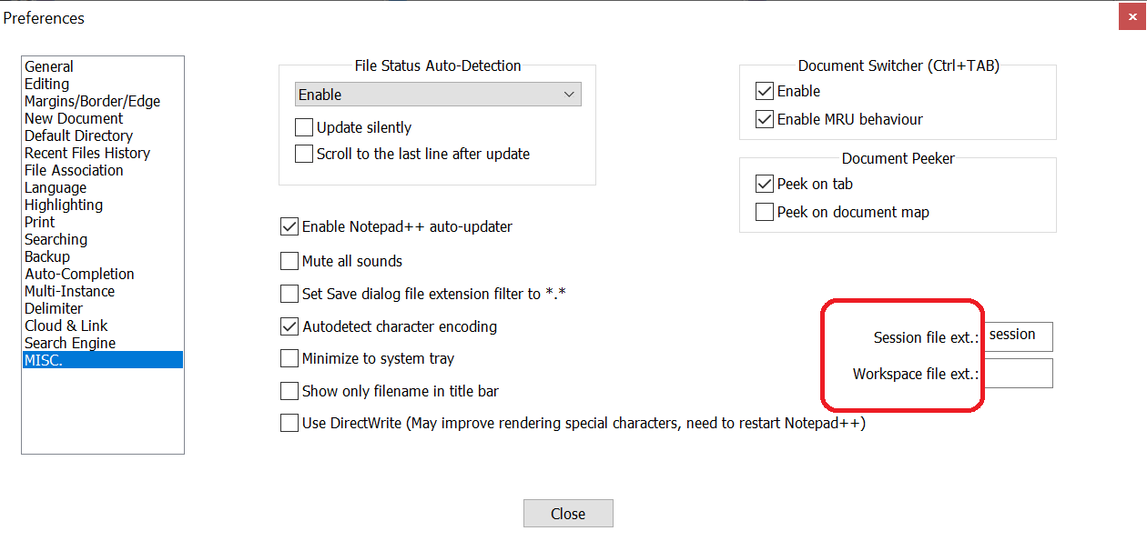
Task: Enable Use DirectWrite rendering option
Action: point(289,423)
